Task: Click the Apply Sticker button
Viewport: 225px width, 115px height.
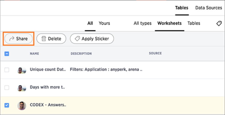Action: [x=92, y=39]
